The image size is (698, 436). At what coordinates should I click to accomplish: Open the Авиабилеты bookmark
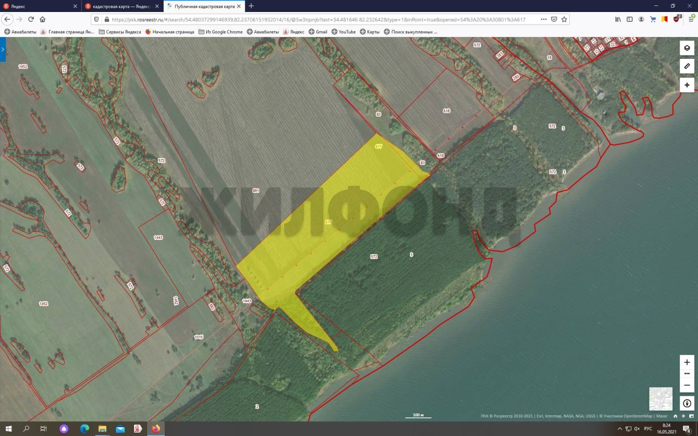[x=20, y=32]
